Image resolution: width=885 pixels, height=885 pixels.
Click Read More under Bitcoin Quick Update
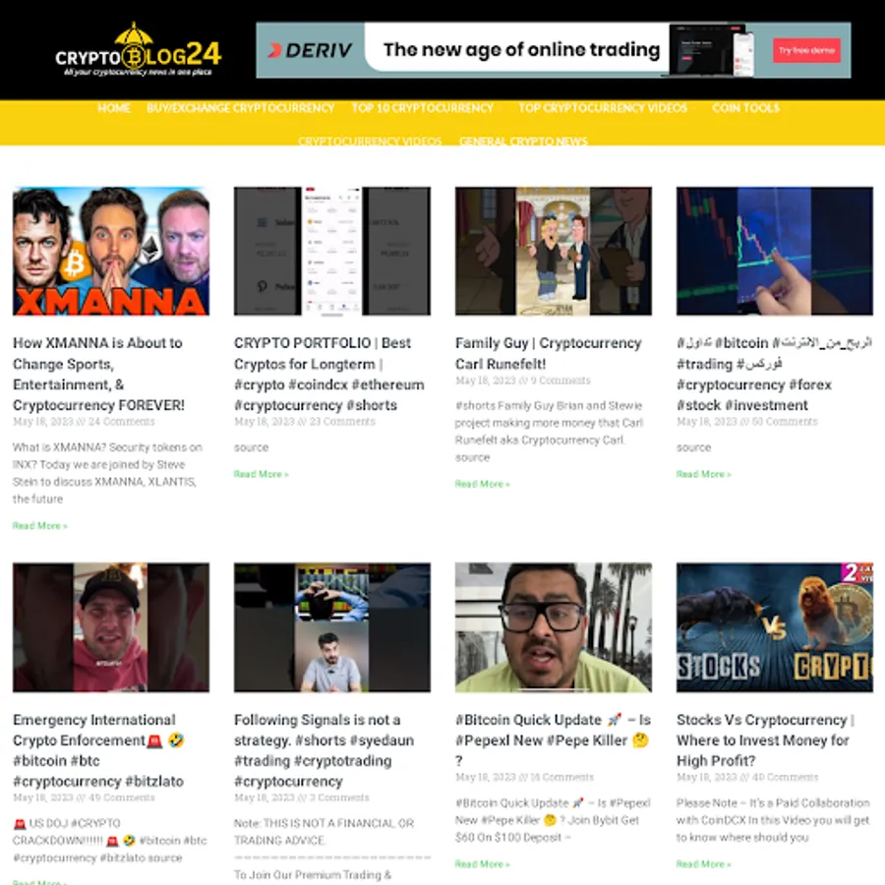(483, 863)
